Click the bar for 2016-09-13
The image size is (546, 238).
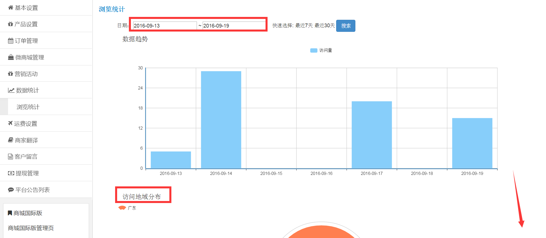[x=171, y=160]
